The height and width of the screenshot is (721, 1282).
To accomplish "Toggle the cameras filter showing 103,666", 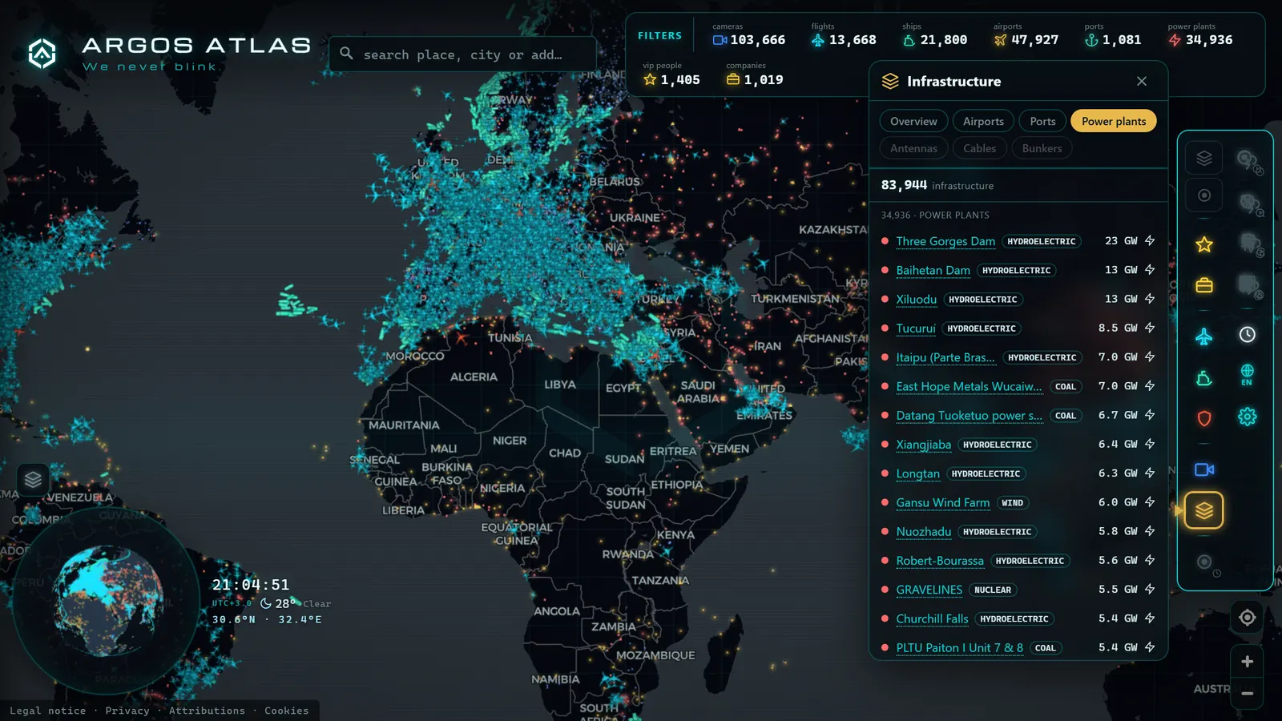I will point(748,34).
